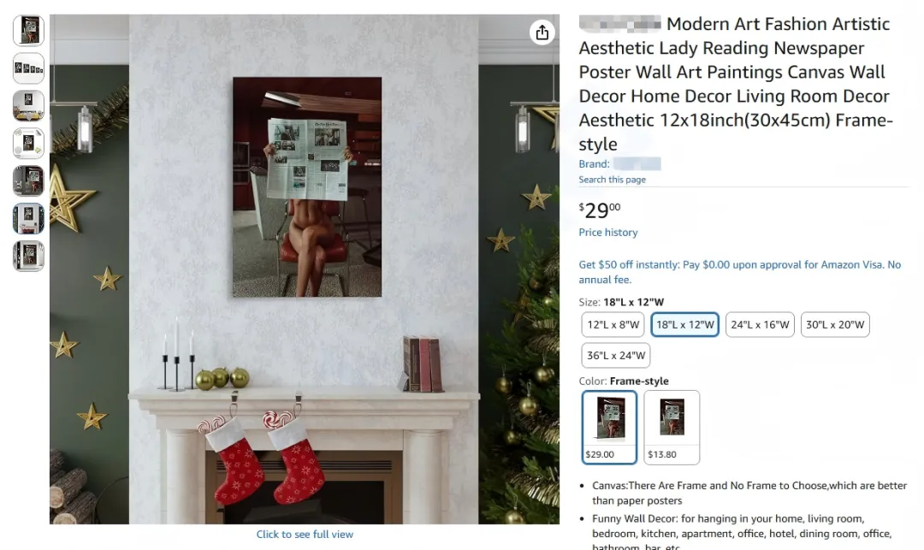Select the second product thumbnail
The width and height of the screenshot is (924, 550).
pos(28,68)
